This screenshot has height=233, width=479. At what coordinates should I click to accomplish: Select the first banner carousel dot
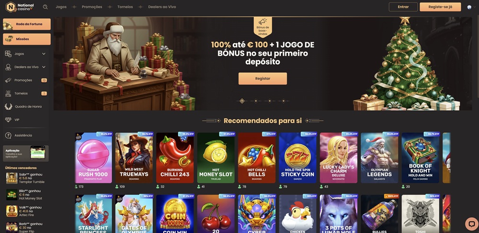coord(242,101)
